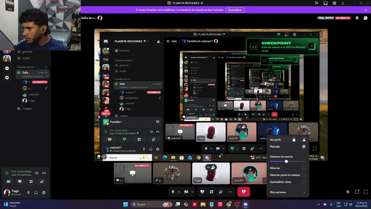The image size is (371, 209).
Task: Share screen from the Voz conectada panel
Action: coord(20,181)
